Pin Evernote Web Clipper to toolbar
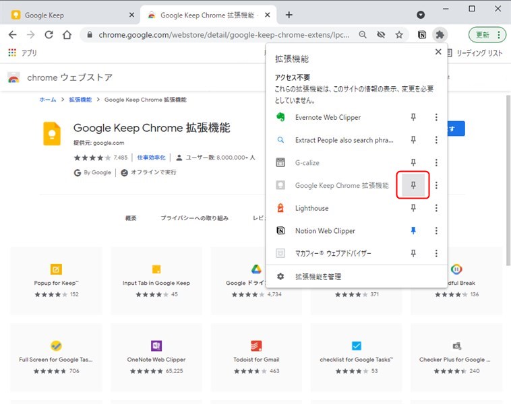Screen dimensions: 511x404 [x=414, y=117]
